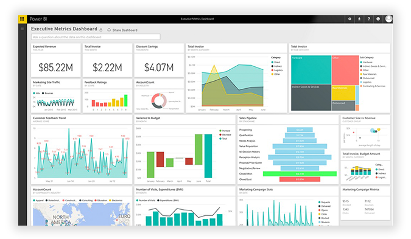Click the Share Dashboard button
The width and height of the screenshot is (411, 239).
point(122,30)
